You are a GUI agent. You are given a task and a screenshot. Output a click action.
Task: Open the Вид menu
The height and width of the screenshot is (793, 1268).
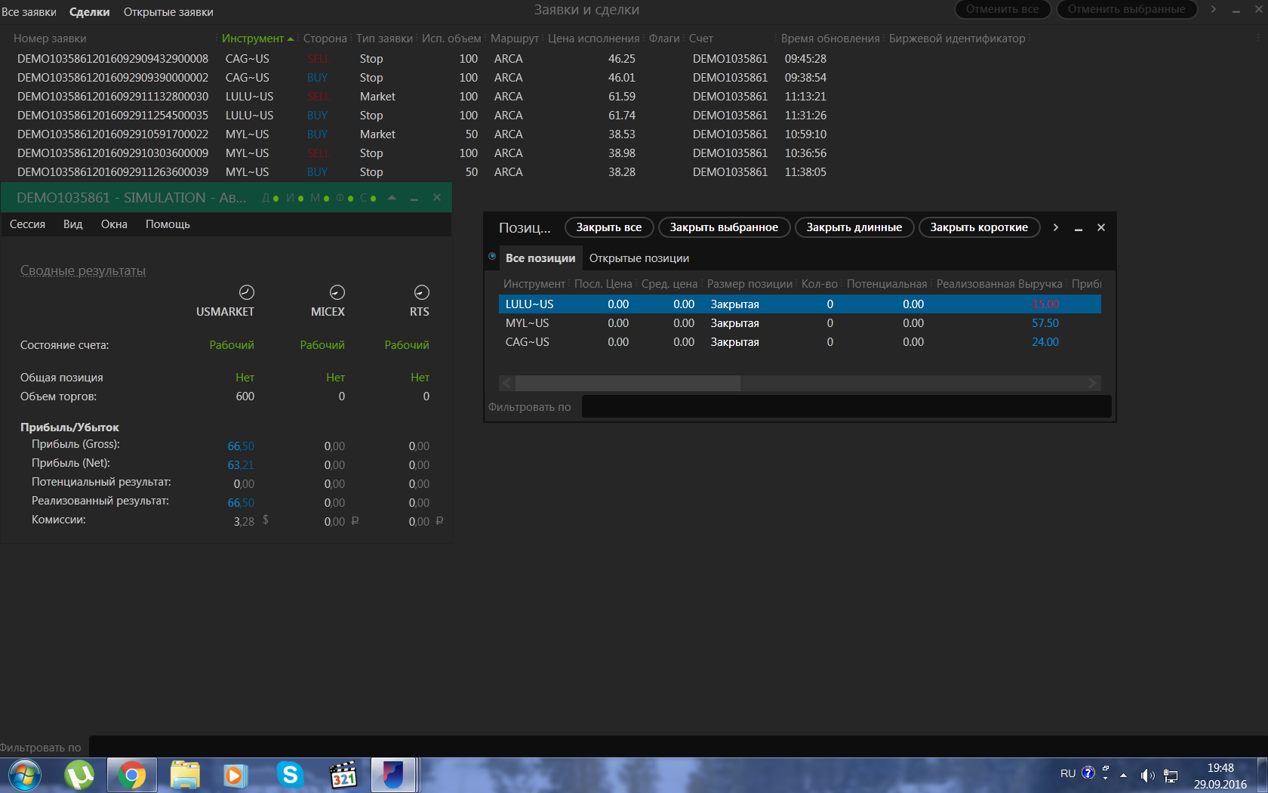click(73, 224)
